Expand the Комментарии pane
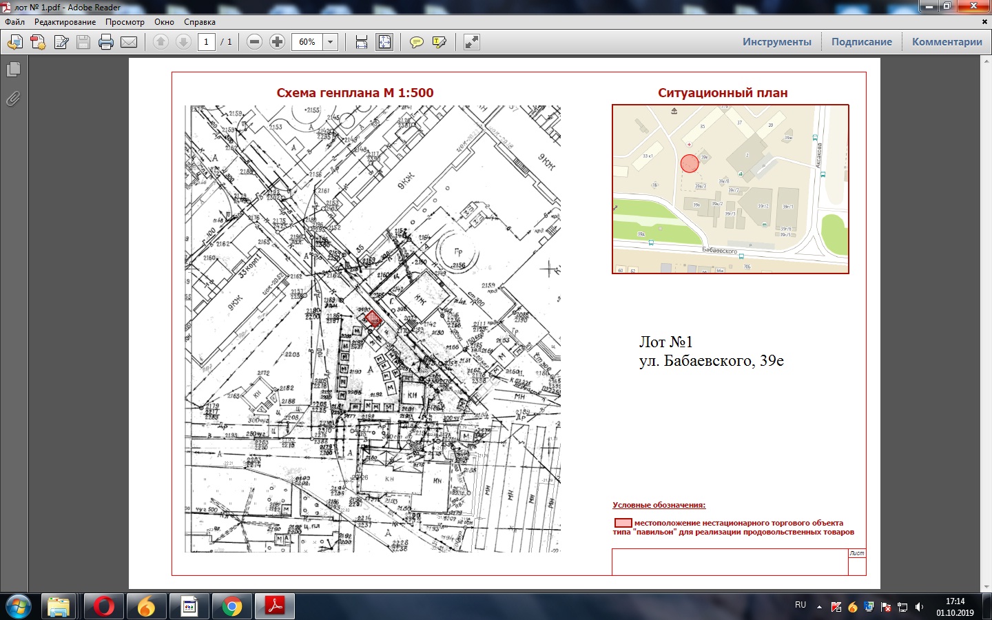Screen dimensions: 992x620 coord(947,42)
